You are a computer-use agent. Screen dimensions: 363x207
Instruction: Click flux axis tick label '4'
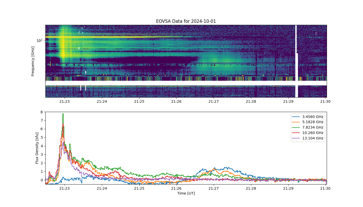pyautogui.click(x=41, y=146)
